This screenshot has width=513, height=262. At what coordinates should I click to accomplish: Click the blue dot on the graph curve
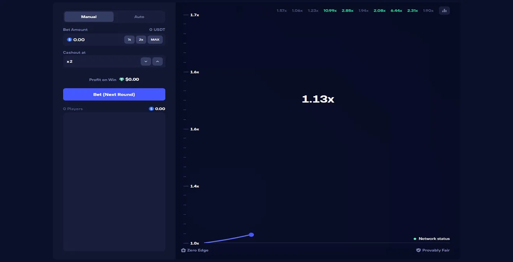251,235
